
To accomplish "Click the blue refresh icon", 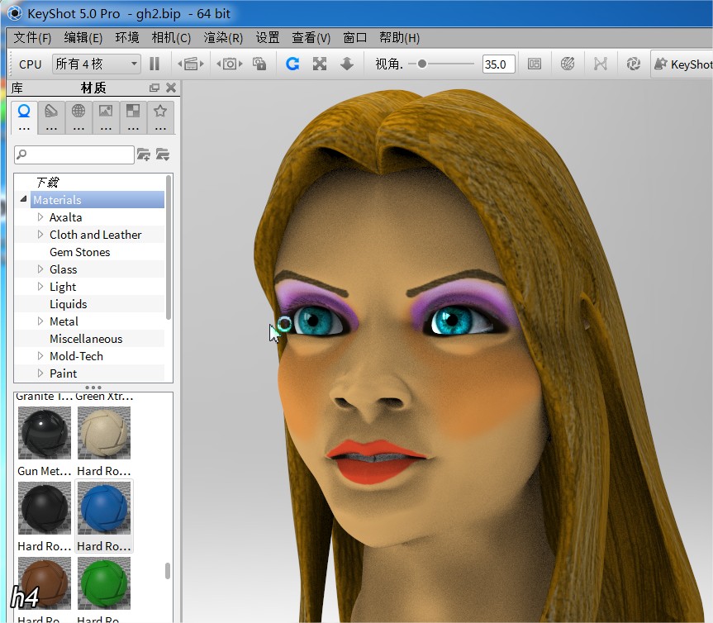I will (x=292, y=64).
